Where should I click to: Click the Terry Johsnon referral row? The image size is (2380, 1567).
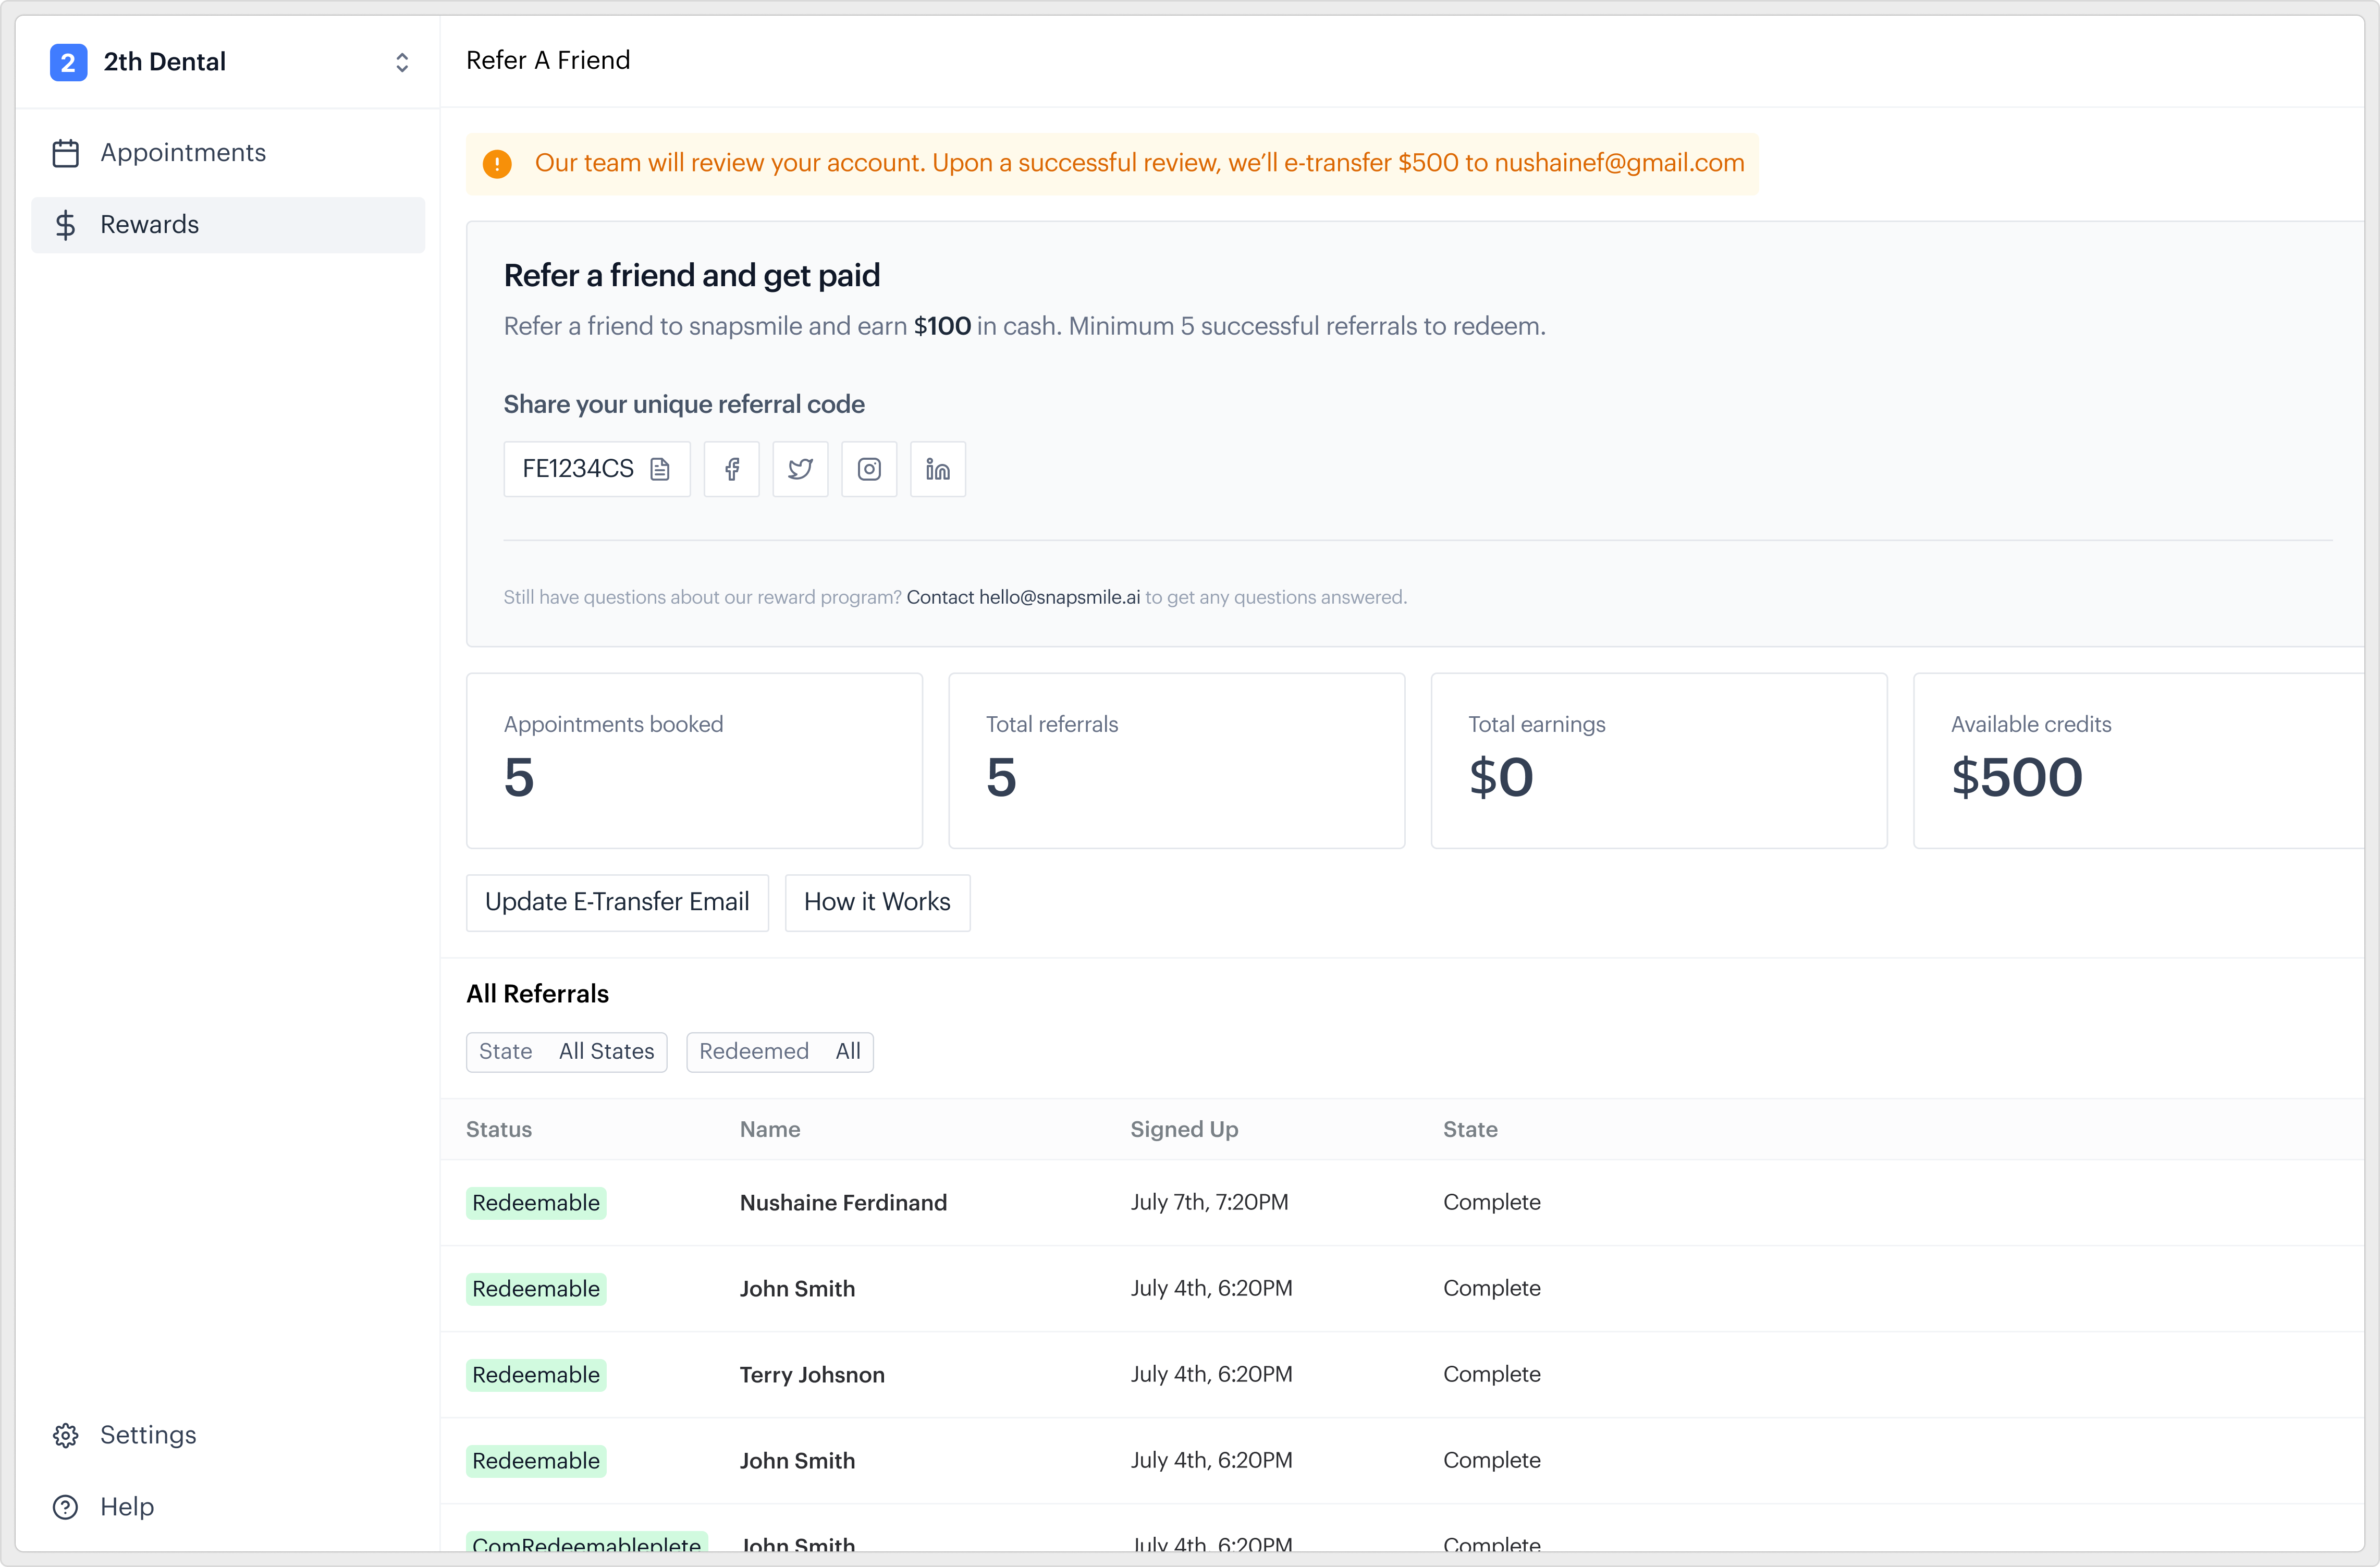pos(1402,1375)
